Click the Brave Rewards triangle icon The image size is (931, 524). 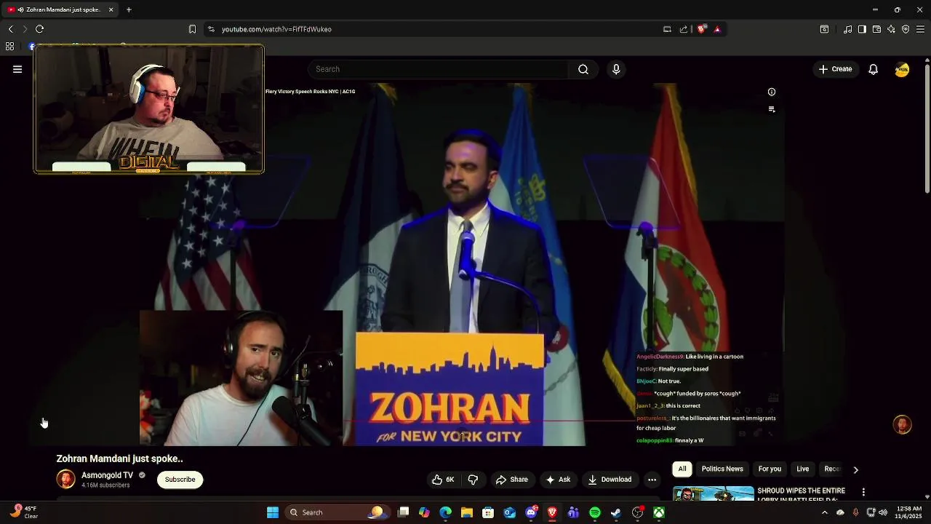[717, 29]
